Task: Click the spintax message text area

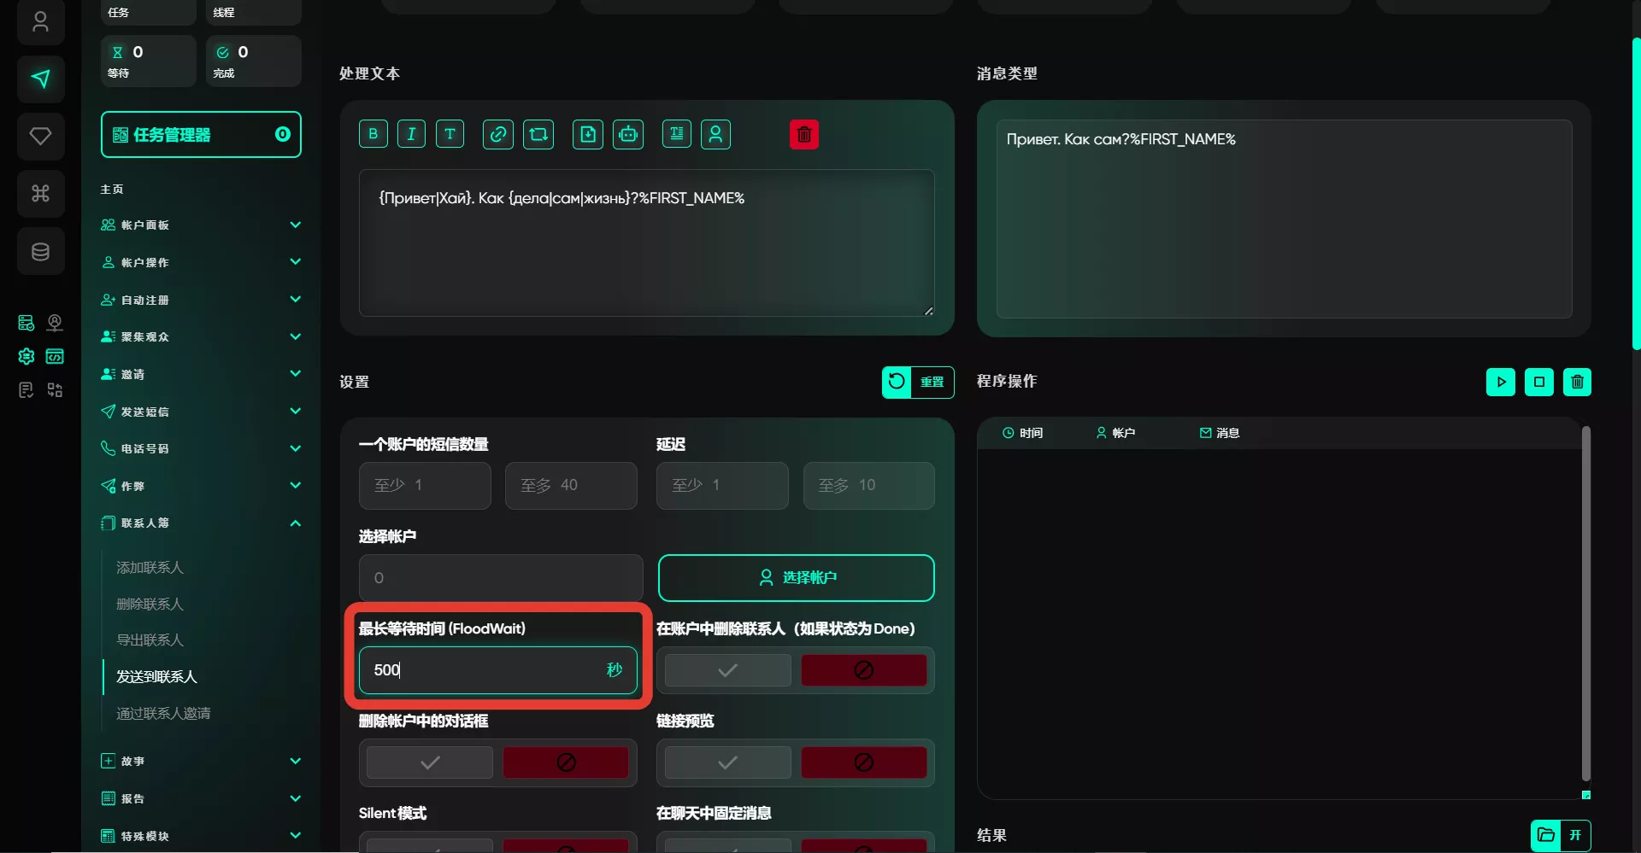Action: [x=647, y=243]
